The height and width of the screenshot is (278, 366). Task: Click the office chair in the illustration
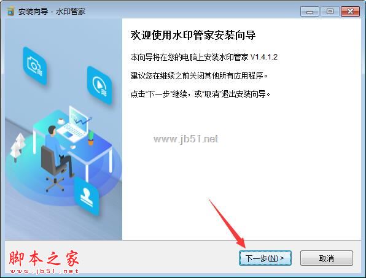[x=52, y=168]
